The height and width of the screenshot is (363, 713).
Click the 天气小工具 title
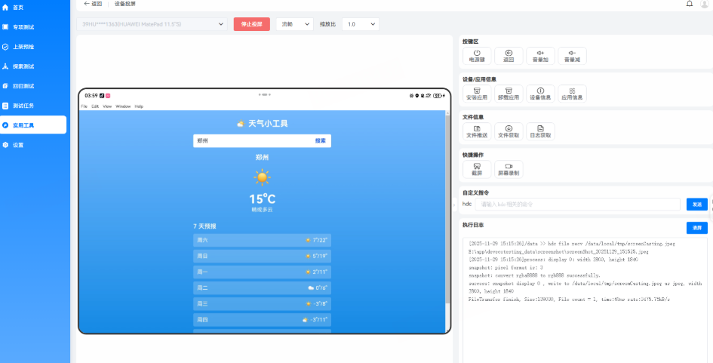(x=262, y=123)
